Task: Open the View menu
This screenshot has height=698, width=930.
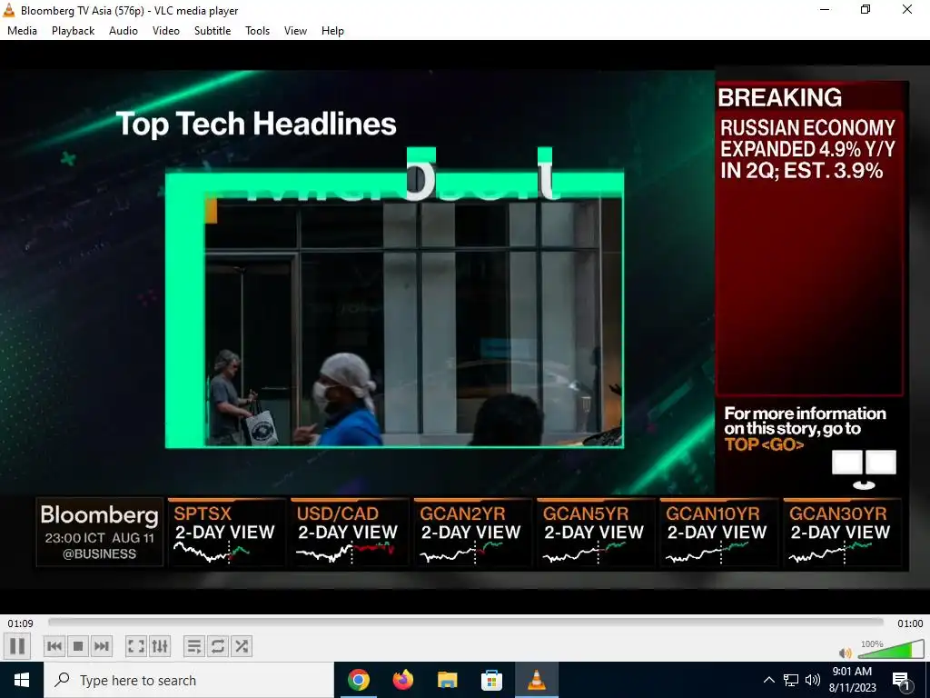Action: click(295, 31)
